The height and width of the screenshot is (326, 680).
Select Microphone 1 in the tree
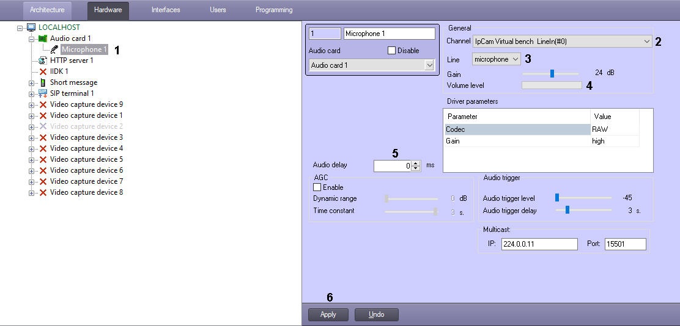84,50
